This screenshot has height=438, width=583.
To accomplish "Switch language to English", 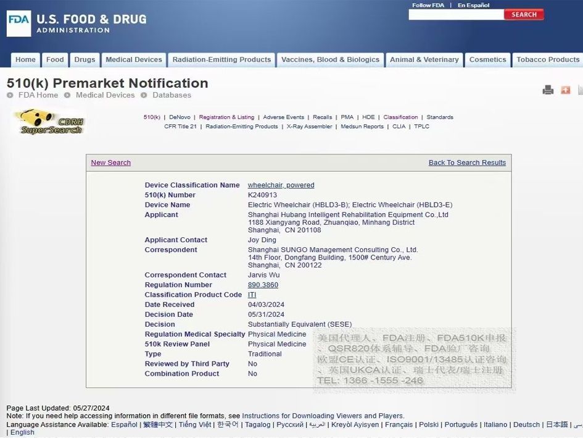I will pos(22,432).
